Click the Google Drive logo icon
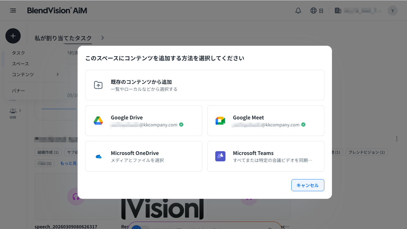This screenshot has width=407, height=229. 98,121
